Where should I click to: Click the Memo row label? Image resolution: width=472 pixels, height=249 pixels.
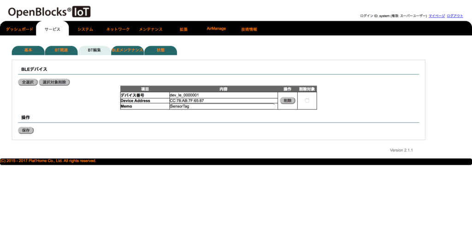pos(126,106)
